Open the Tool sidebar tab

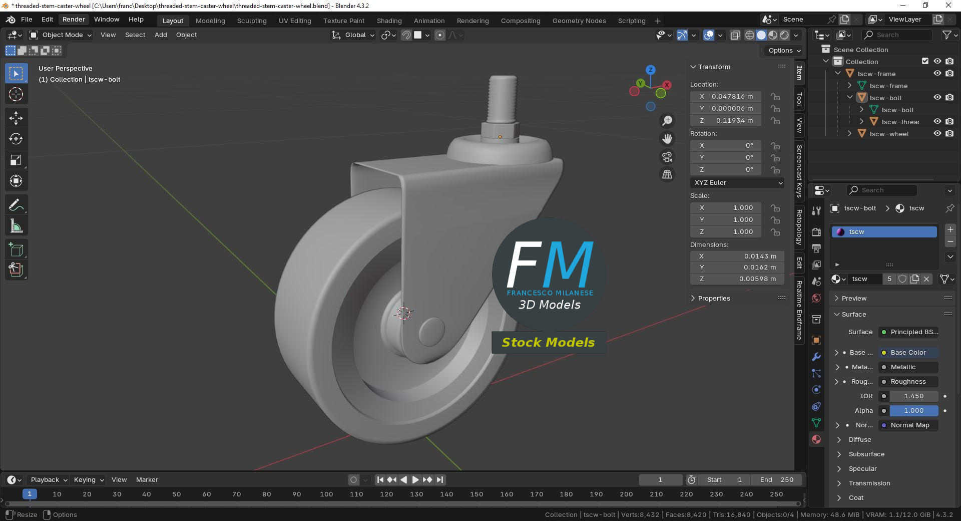pyautogui.click(x=799, y=100)
